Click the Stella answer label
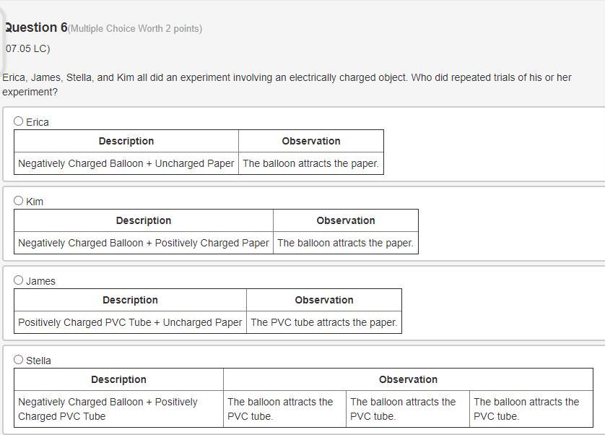Viewport: 605px width, 435px height. (38, 361)
